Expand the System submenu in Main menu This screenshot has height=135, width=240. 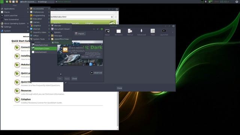pyautogui.click(x=15, y=31)
